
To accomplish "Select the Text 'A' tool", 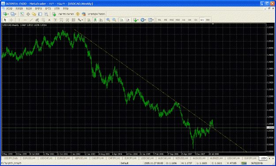I will point(49,20).
